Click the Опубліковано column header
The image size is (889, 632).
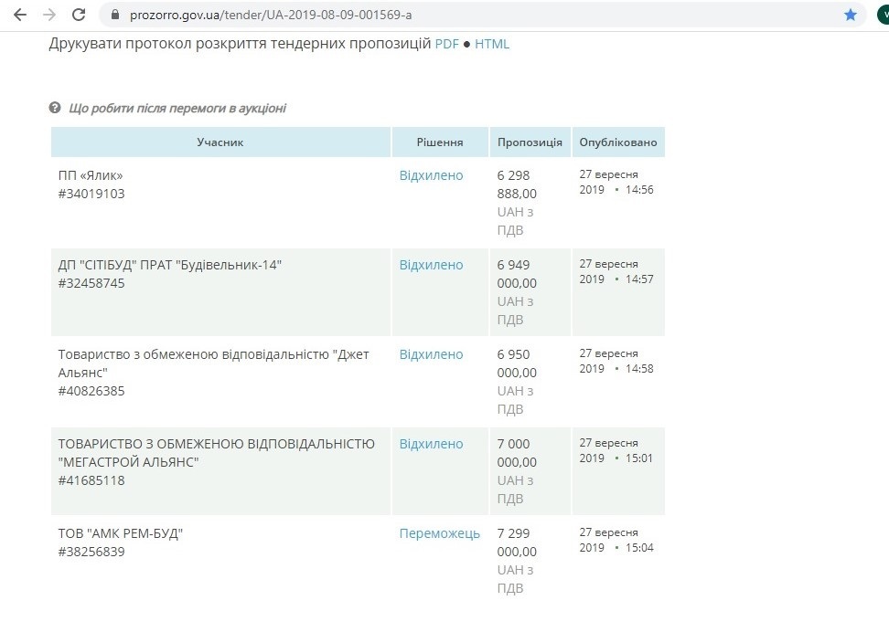click(x=618, y=142)
